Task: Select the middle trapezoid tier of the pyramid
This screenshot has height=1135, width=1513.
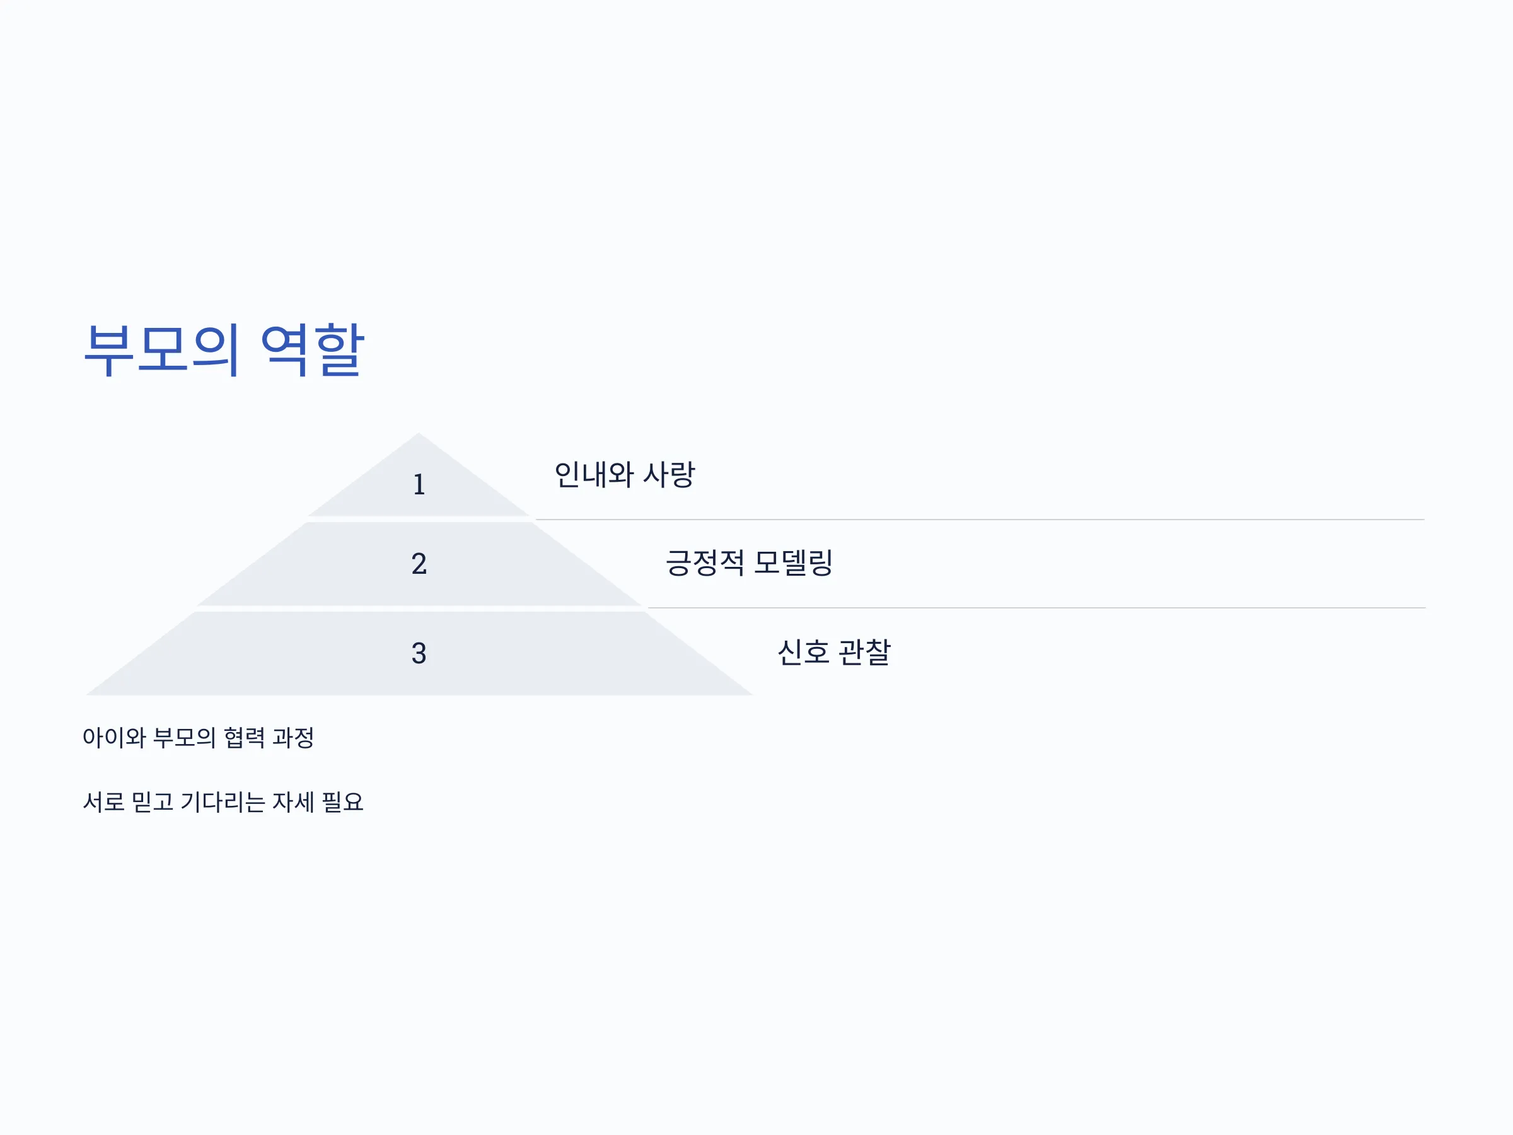Action: [x=419, y=564]
